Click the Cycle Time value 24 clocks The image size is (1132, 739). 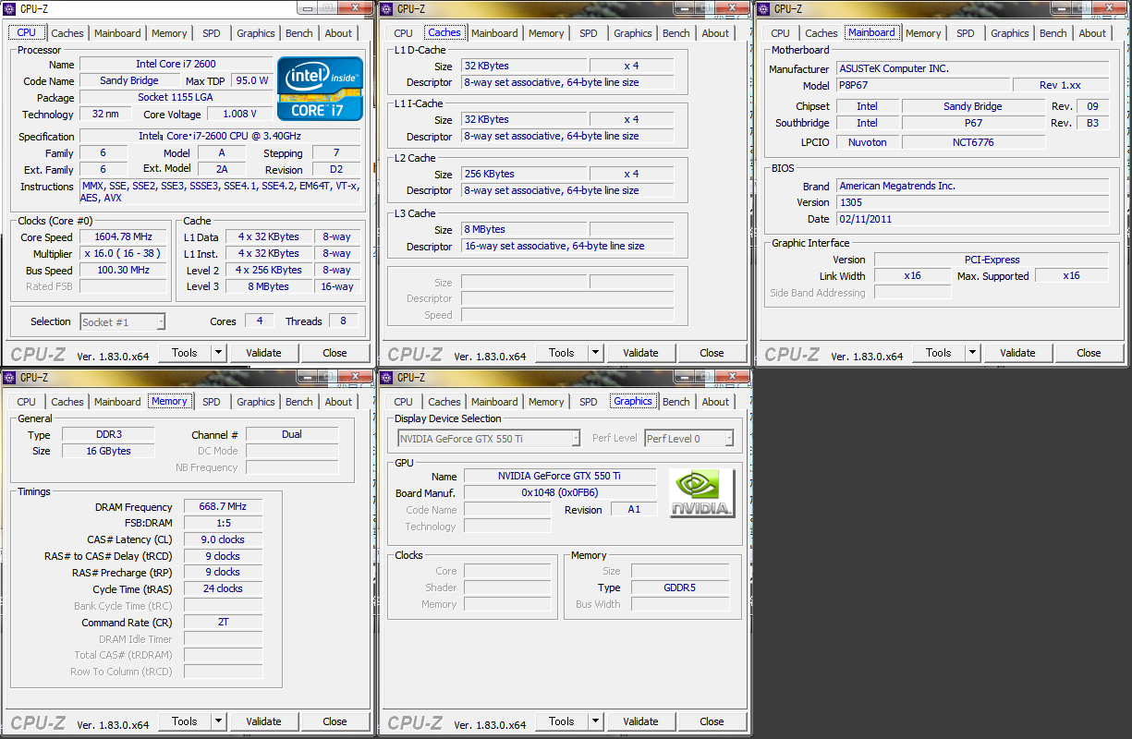click(223, 588)
